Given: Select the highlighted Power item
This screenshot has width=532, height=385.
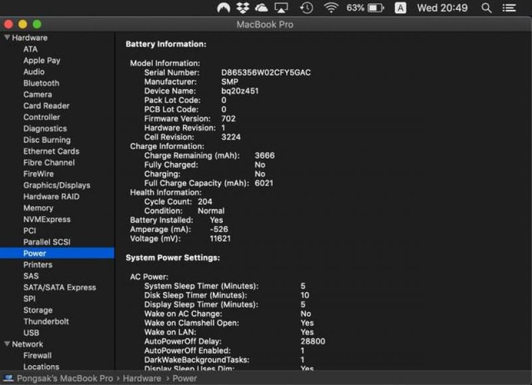Looking at the screenshot, I should point(57,253).
